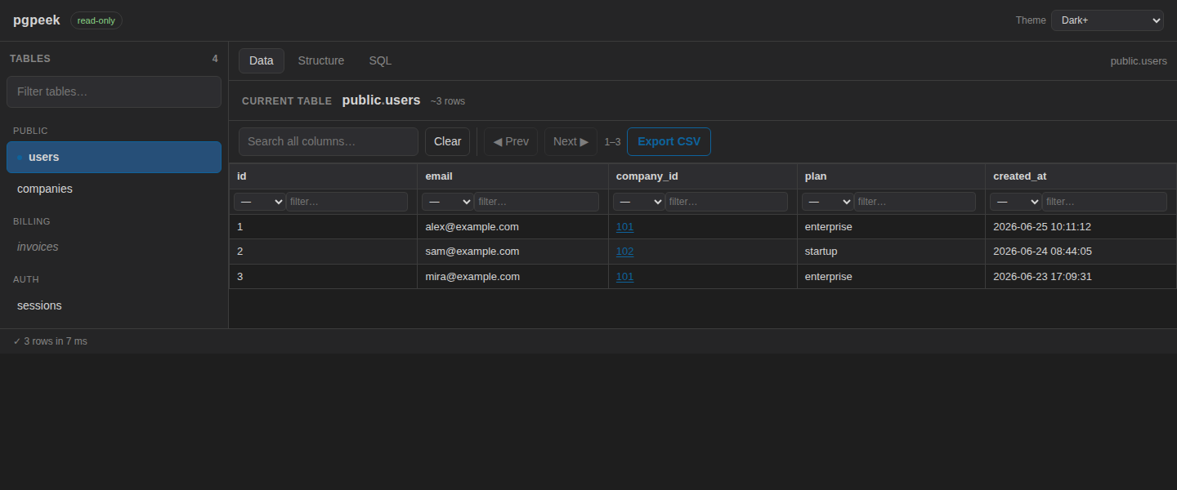Image resolution: width=1177 pixels, height=490 pixels.
Task: Select the companies table in sidebar
Action: coord(114,189)
